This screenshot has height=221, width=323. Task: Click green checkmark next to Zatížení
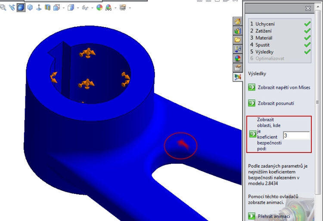(307, 31)
